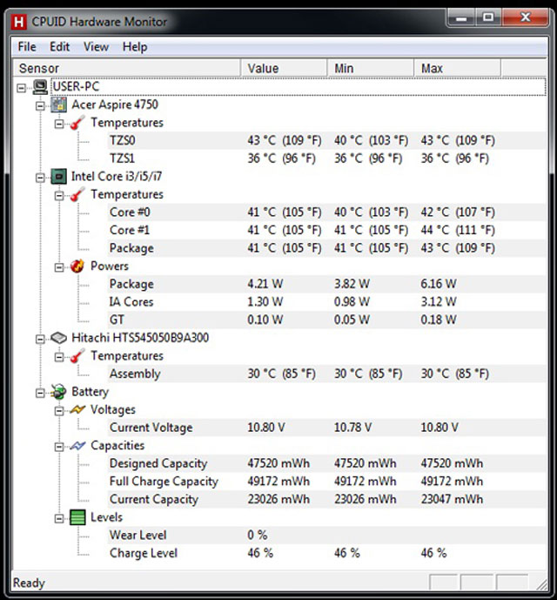
Task: Click the Voltages lightning icon
Action: point(77,410)
